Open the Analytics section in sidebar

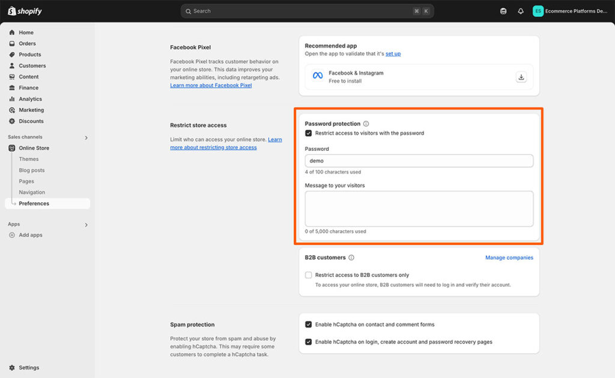point(30,99)
